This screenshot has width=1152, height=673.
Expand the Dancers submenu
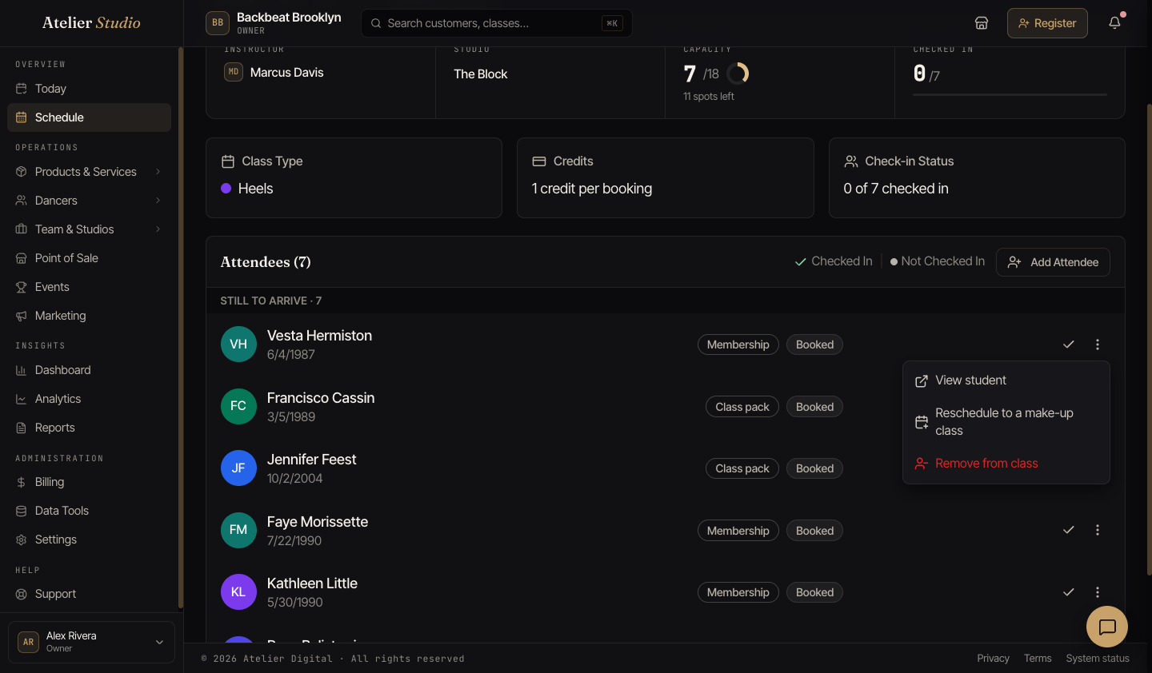point(89,201)
